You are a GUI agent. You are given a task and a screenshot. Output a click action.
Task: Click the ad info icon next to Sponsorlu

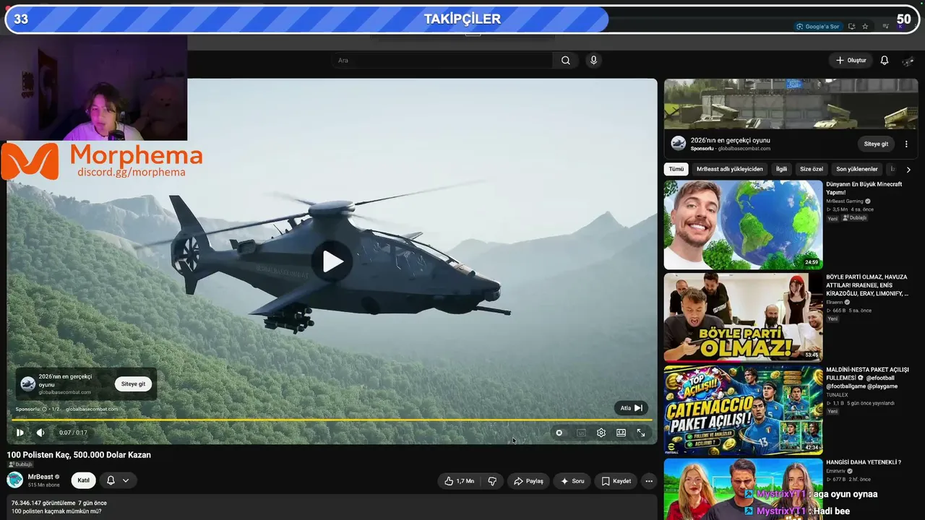click(44, 409)
